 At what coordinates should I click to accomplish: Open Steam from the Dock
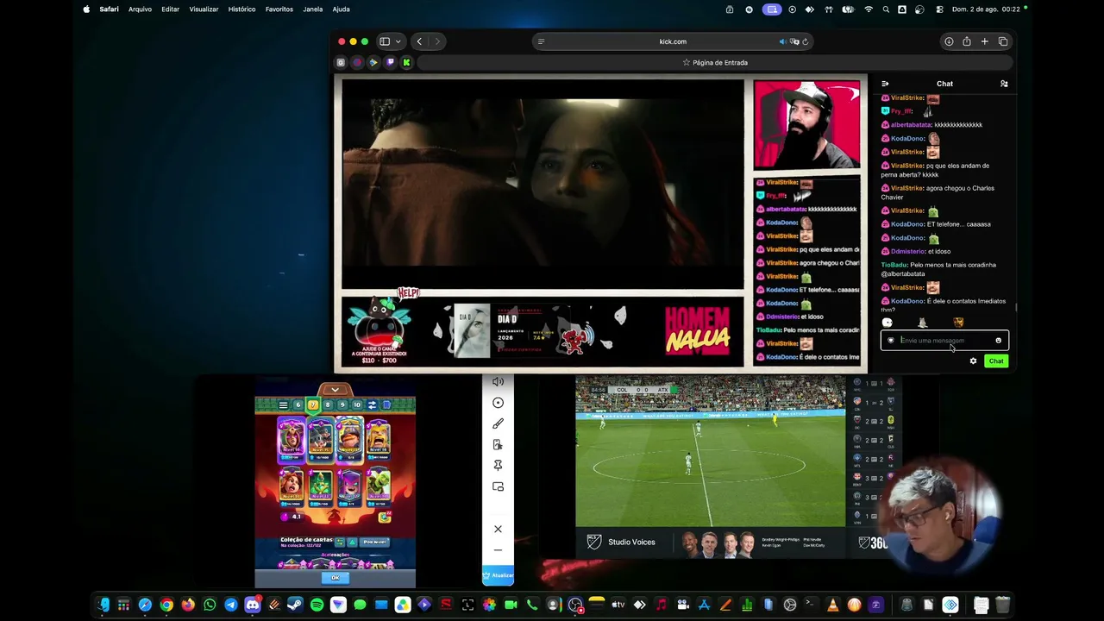coord(295,605)
